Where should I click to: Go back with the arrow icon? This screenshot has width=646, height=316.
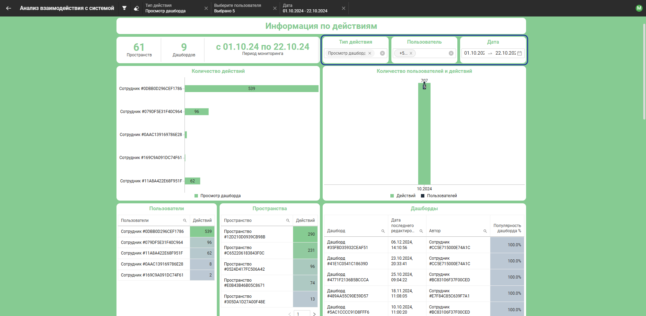(x=9, y=8)
